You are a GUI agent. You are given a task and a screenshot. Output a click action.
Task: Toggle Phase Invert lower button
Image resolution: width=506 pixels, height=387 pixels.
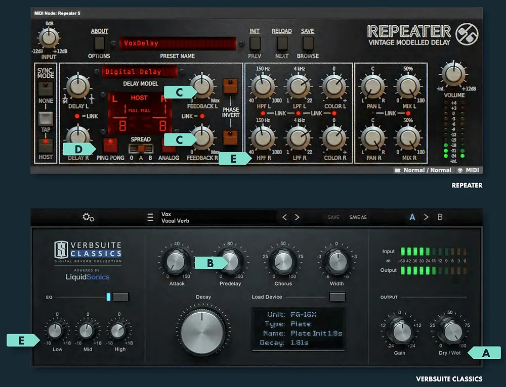(230, 137)
